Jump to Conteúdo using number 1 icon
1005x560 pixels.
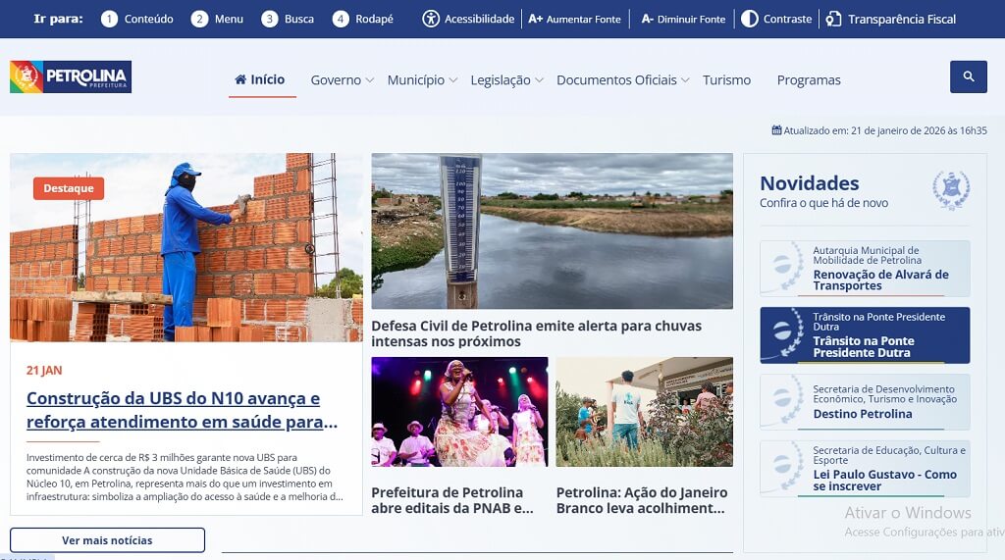tap(109, 19)
